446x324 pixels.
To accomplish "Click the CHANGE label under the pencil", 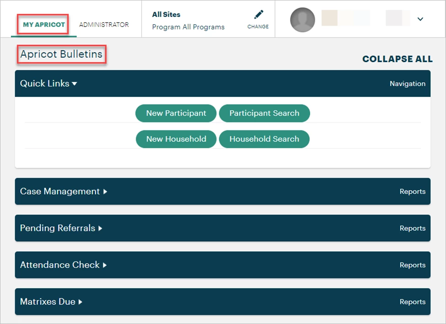I will [258, 27].
